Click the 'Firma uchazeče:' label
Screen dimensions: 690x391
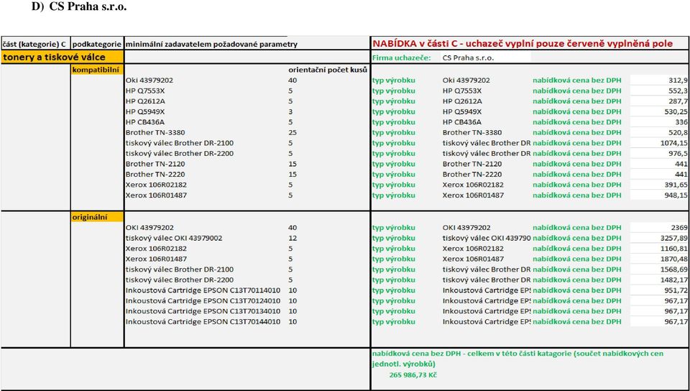pos(401,57)
